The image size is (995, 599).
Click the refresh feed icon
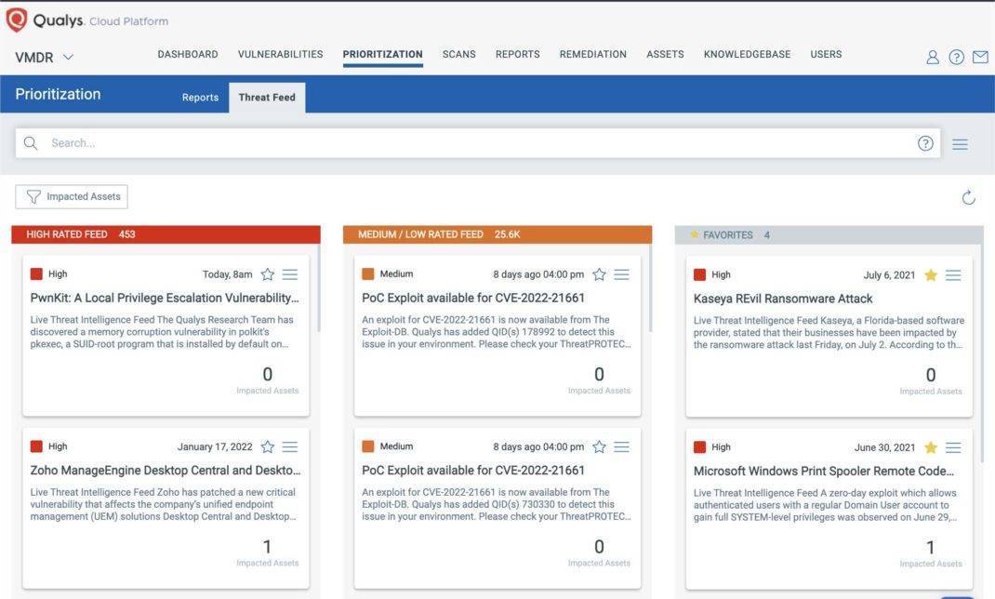pos(968,197)
